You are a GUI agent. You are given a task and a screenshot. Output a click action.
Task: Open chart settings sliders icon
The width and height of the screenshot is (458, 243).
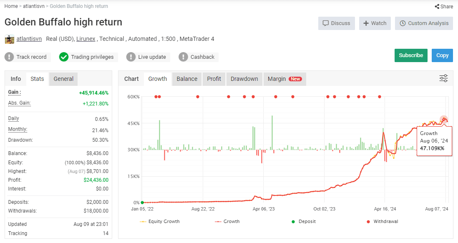[x=443, y=78]
